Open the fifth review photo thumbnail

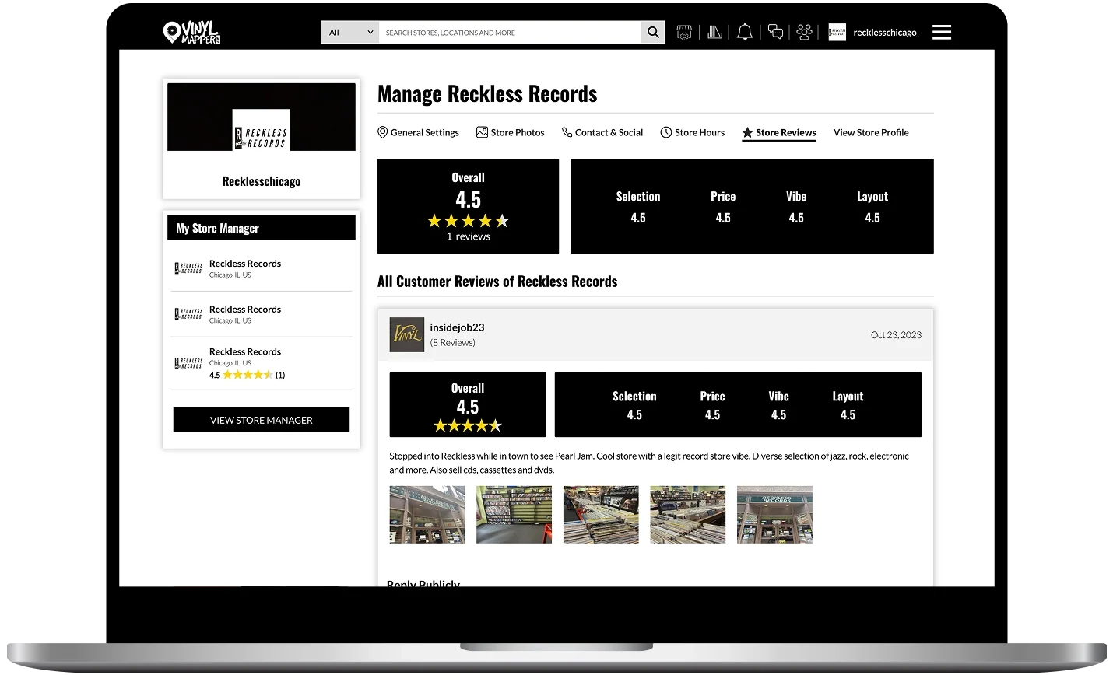pyautogui.click(x=774, y=515)
